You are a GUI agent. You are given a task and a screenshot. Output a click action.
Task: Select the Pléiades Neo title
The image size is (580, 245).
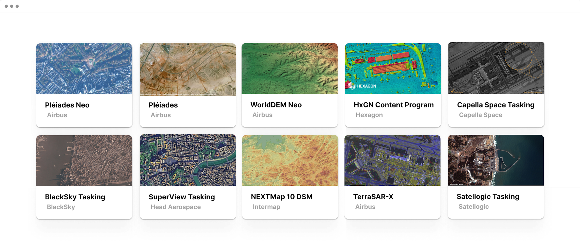click(67, 105)
